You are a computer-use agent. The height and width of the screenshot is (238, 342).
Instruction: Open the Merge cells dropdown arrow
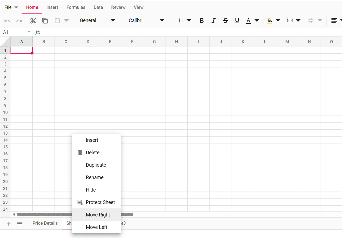[x=320, y=20]
